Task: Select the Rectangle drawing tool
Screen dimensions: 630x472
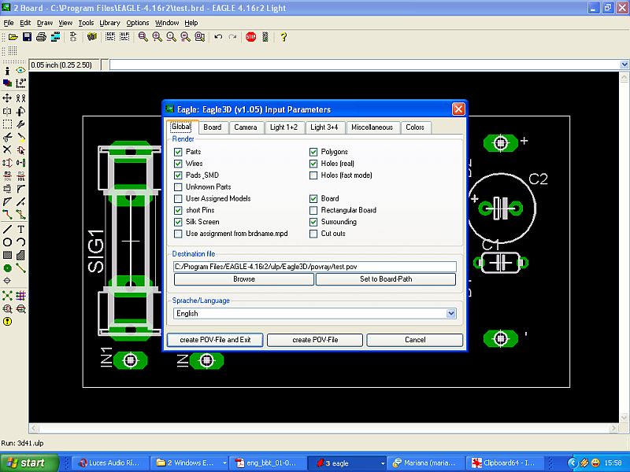Action: point(7,255)
